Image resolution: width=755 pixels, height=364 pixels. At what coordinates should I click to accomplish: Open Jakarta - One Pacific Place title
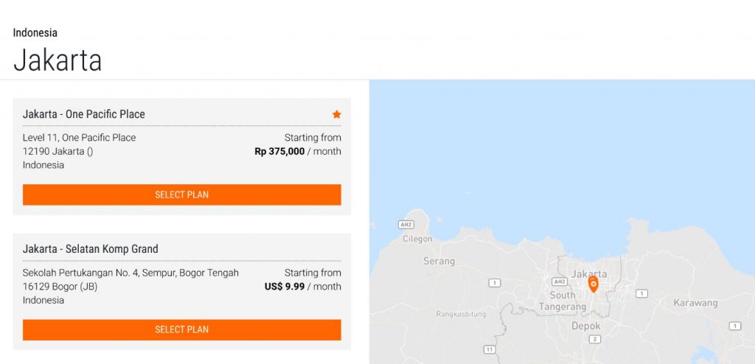84,114
